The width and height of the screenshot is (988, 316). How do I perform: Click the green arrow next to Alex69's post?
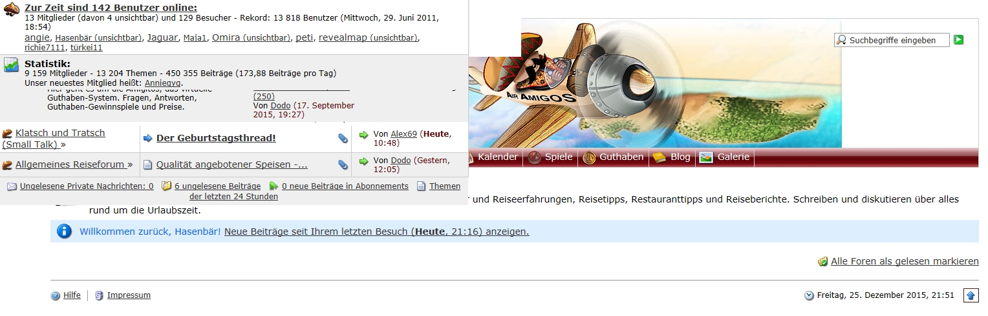(363, 134)
